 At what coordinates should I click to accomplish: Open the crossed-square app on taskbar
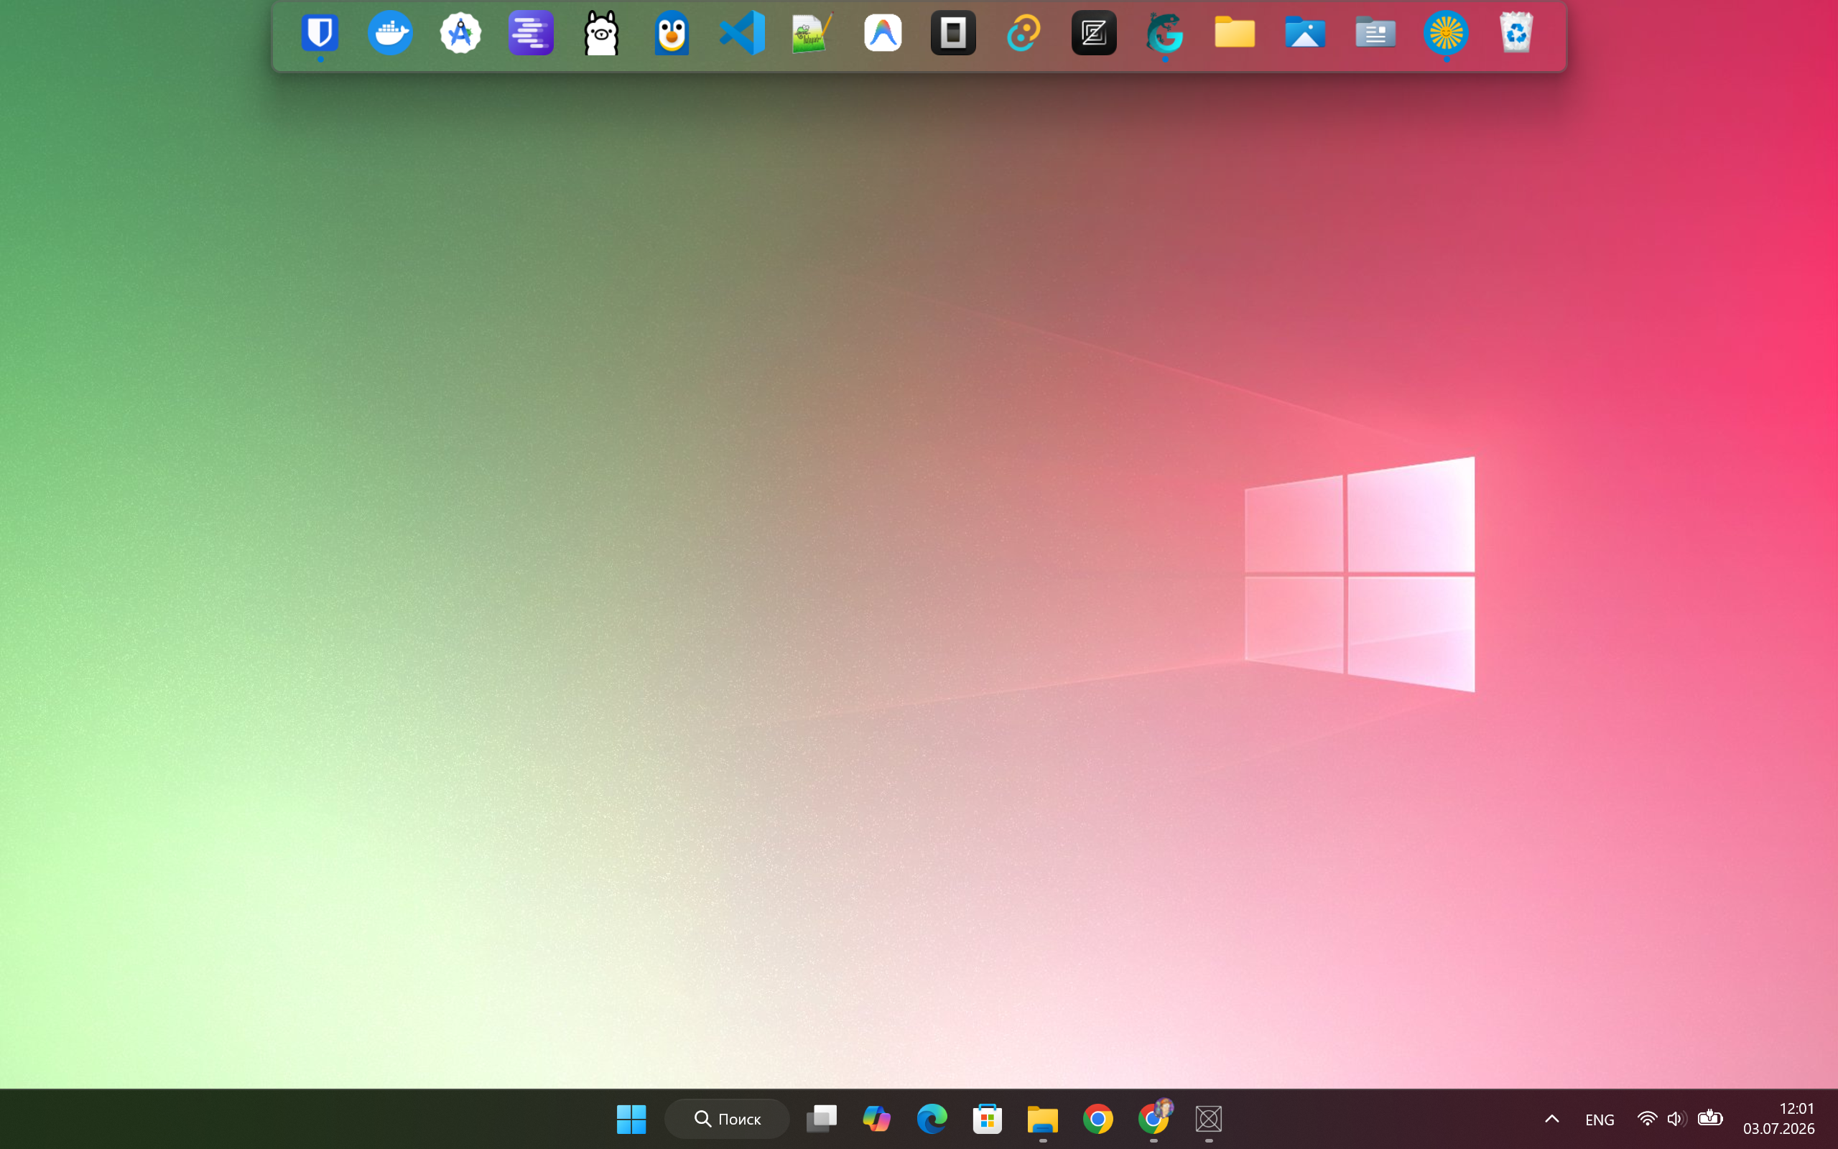pos(1209,1119)
